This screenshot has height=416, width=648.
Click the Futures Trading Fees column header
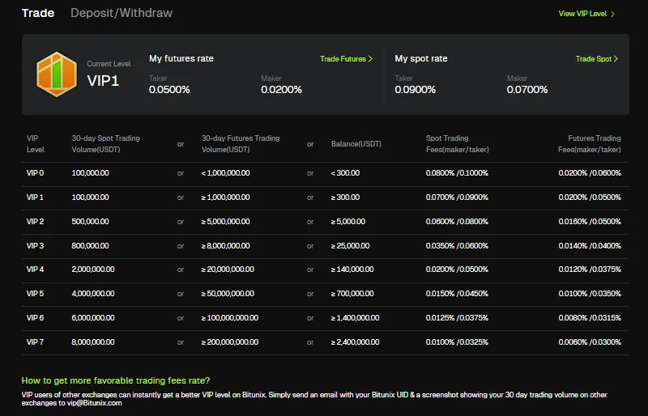(590, 144)
